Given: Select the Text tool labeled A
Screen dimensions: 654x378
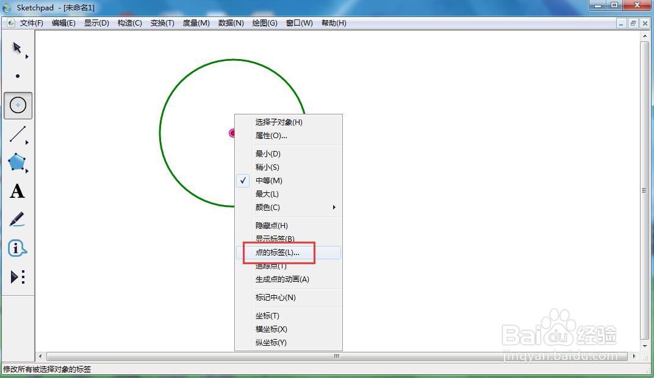Looking at the screenshot, I should click(17, 191).
